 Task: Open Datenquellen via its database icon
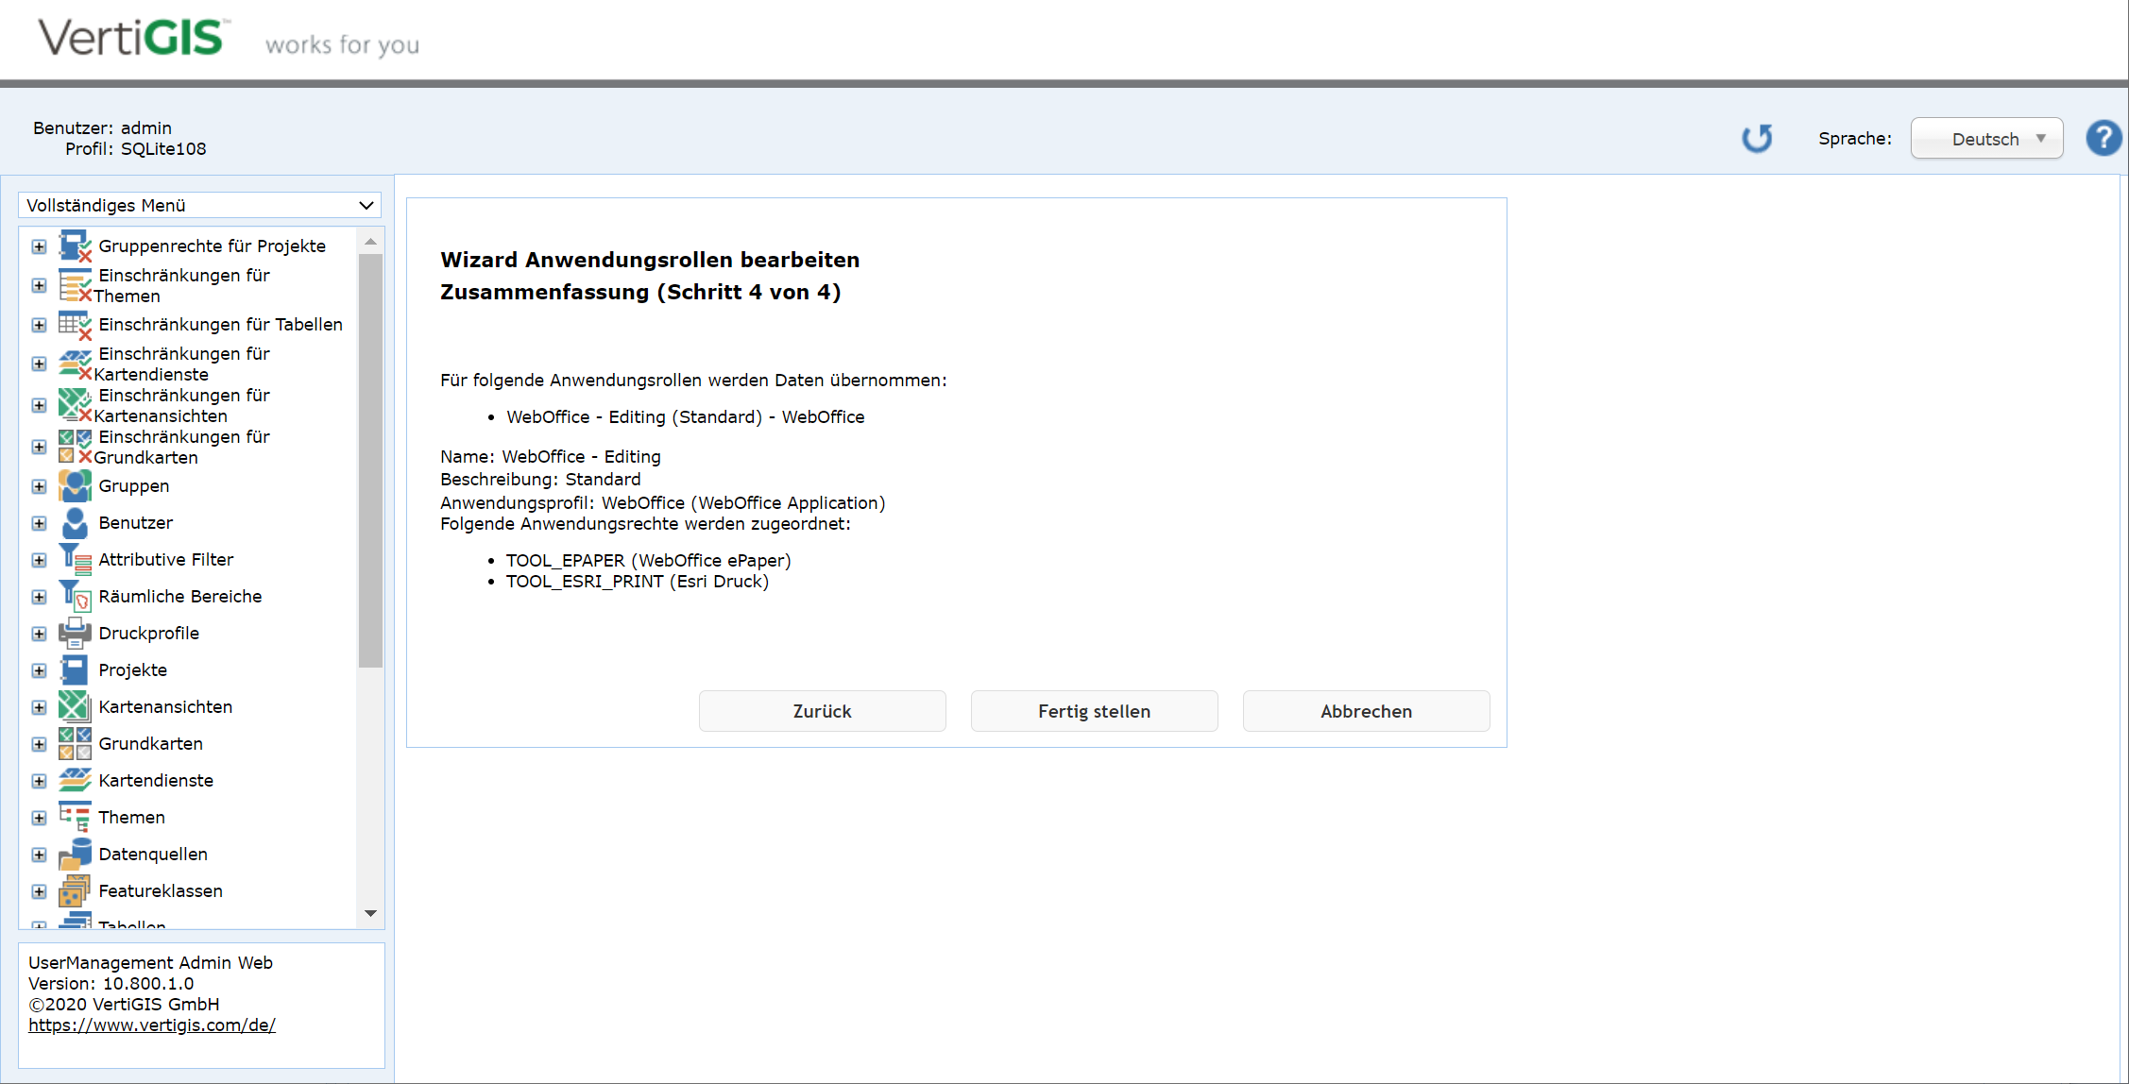click(x=76, y=854)
